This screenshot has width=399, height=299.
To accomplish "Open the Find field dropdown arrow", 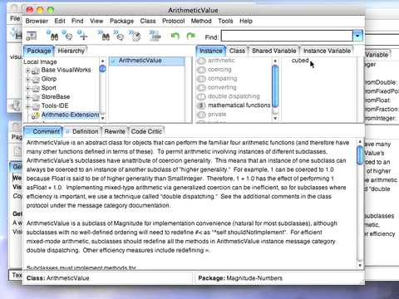I will (357, 36).
